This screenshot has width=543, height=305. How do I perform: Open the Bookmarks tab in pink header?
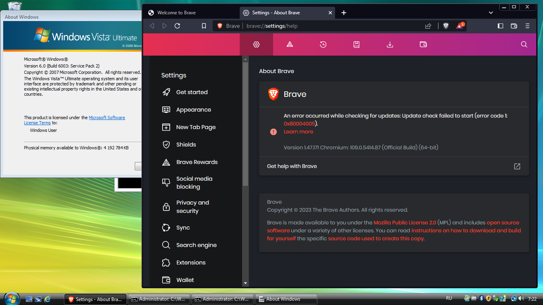357,44
